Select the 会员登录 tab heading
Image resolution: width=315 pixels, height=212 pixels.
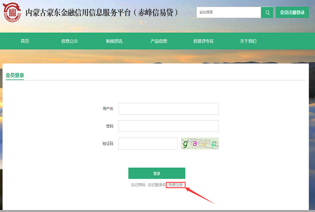(15, 75)
